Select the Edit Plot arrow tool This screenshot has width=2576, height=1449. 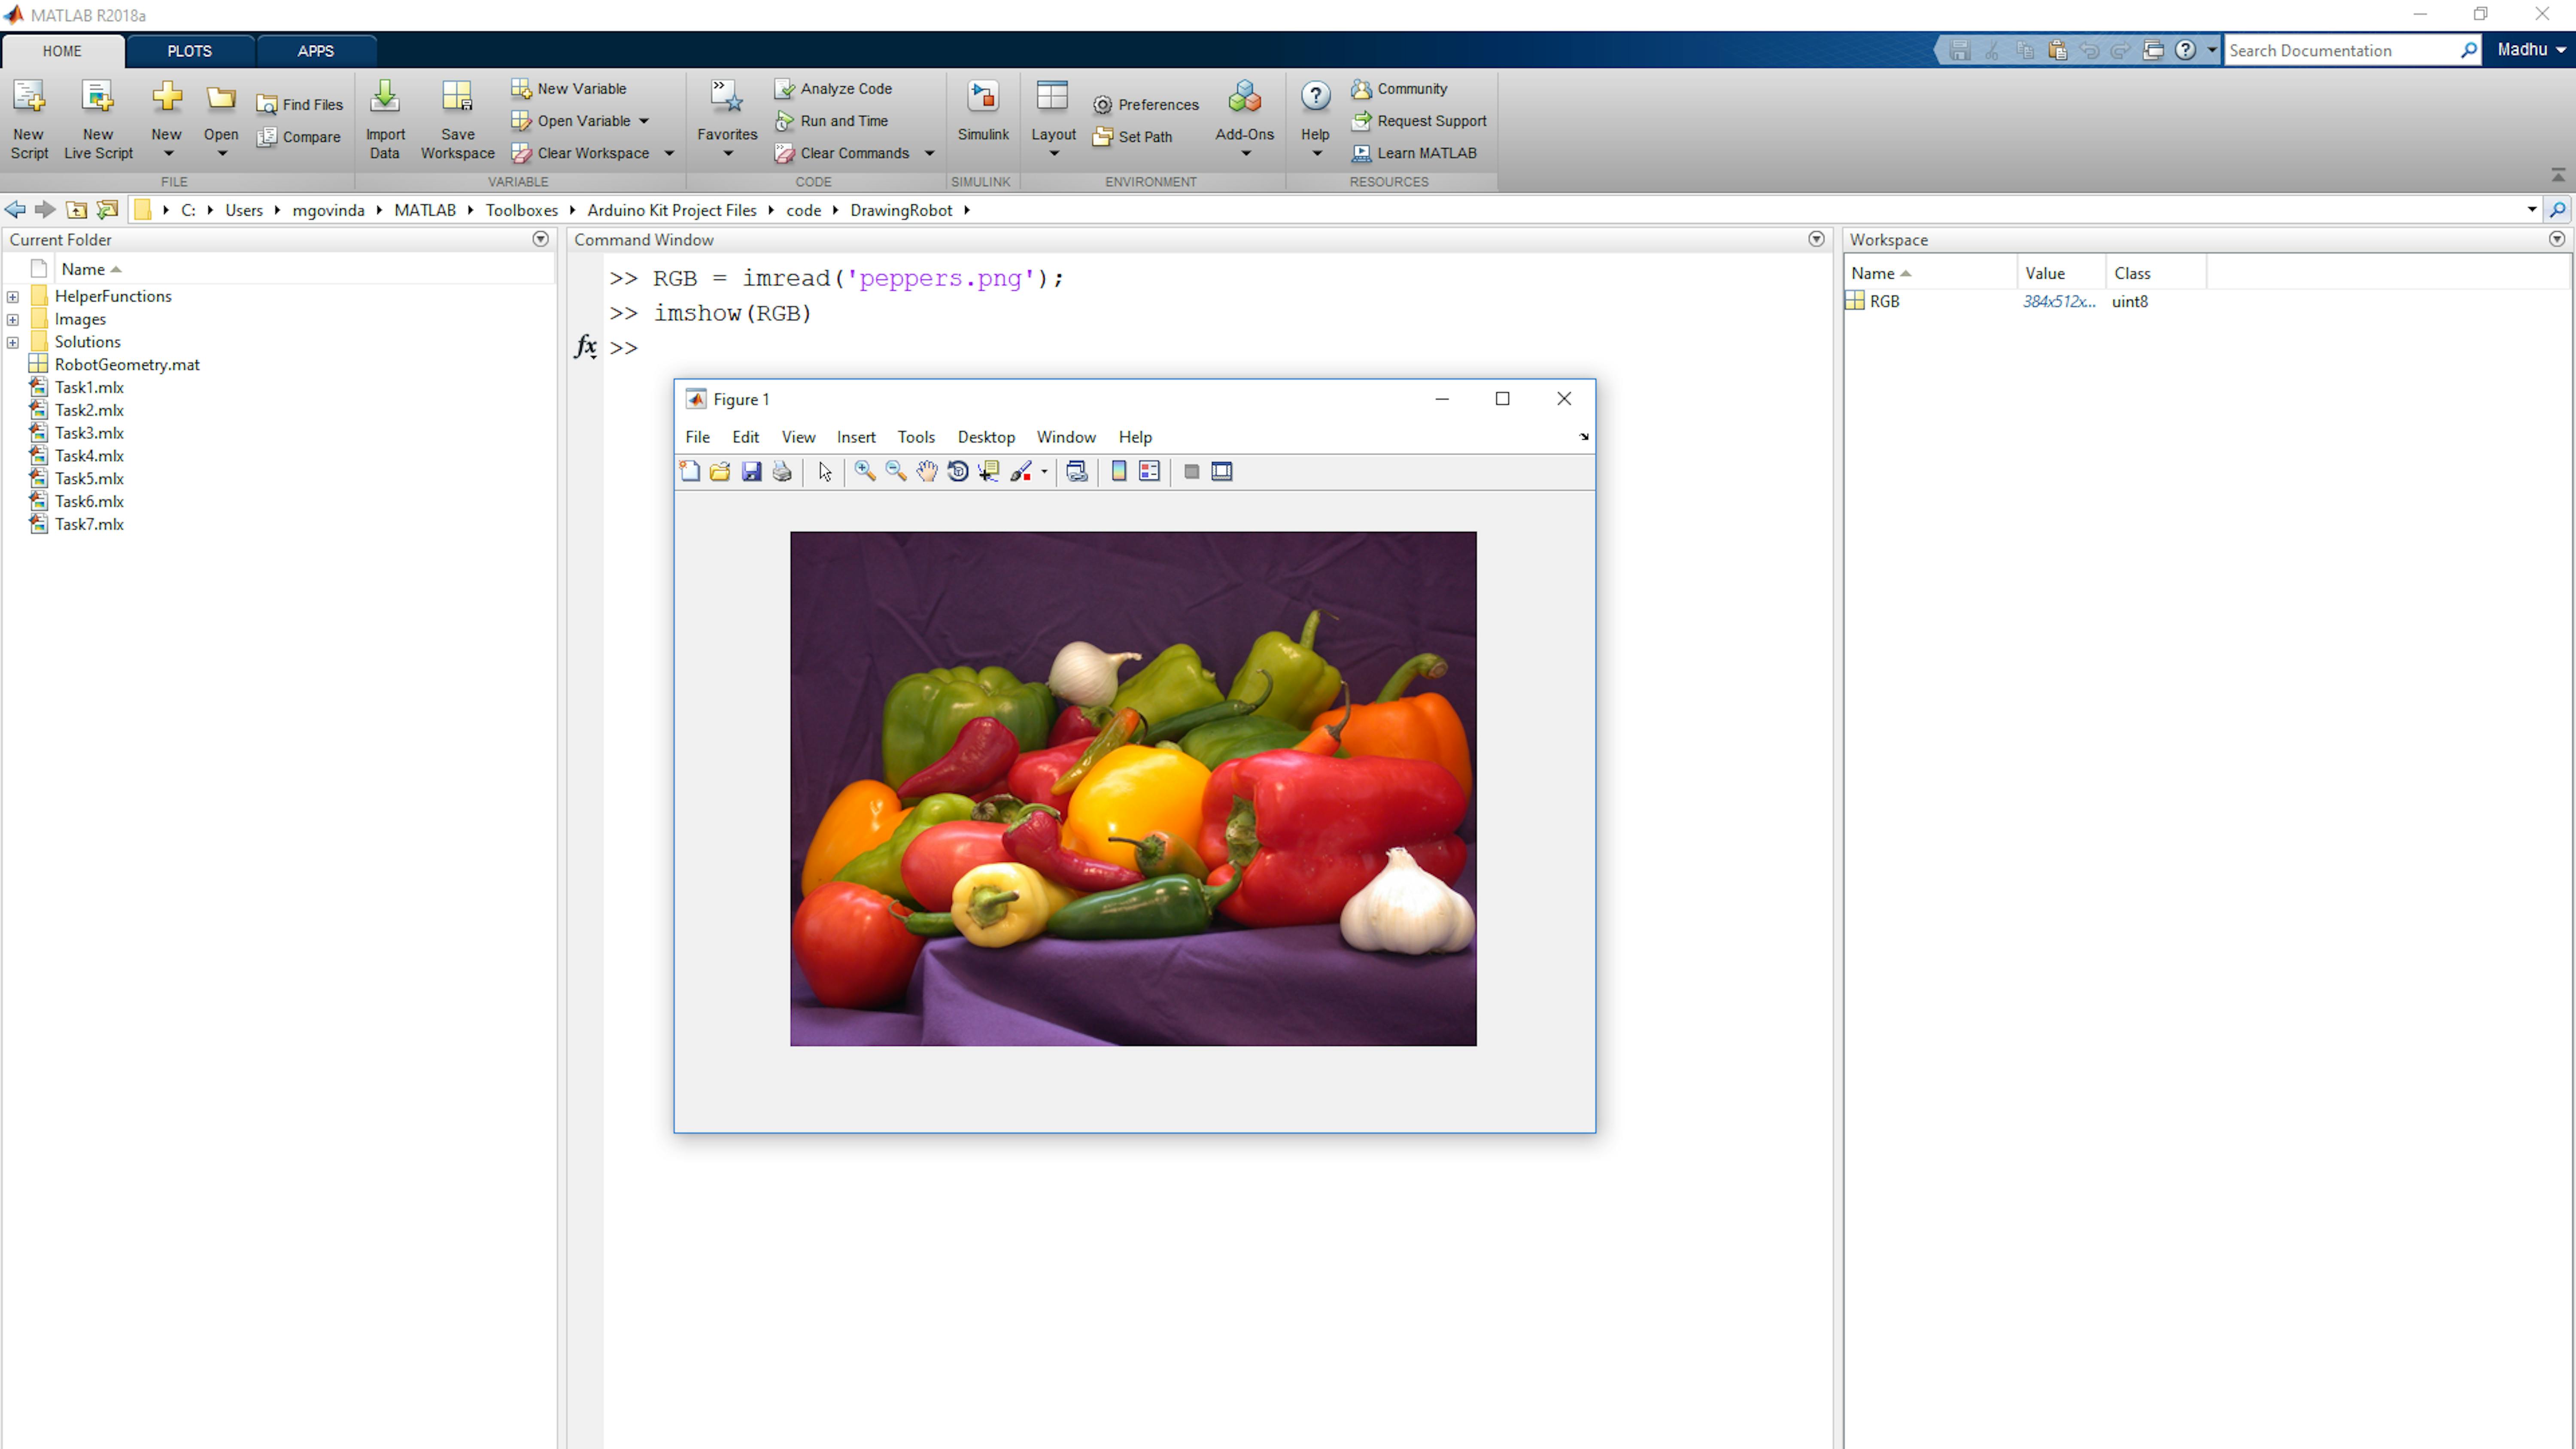coord(825,472)
